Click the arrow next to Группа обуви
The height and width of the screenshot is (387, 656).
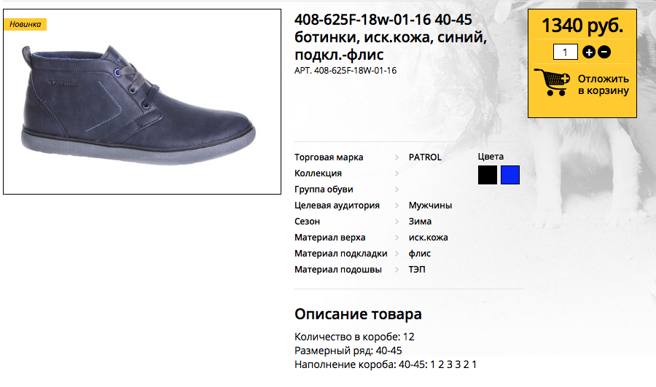click(397, 189)
